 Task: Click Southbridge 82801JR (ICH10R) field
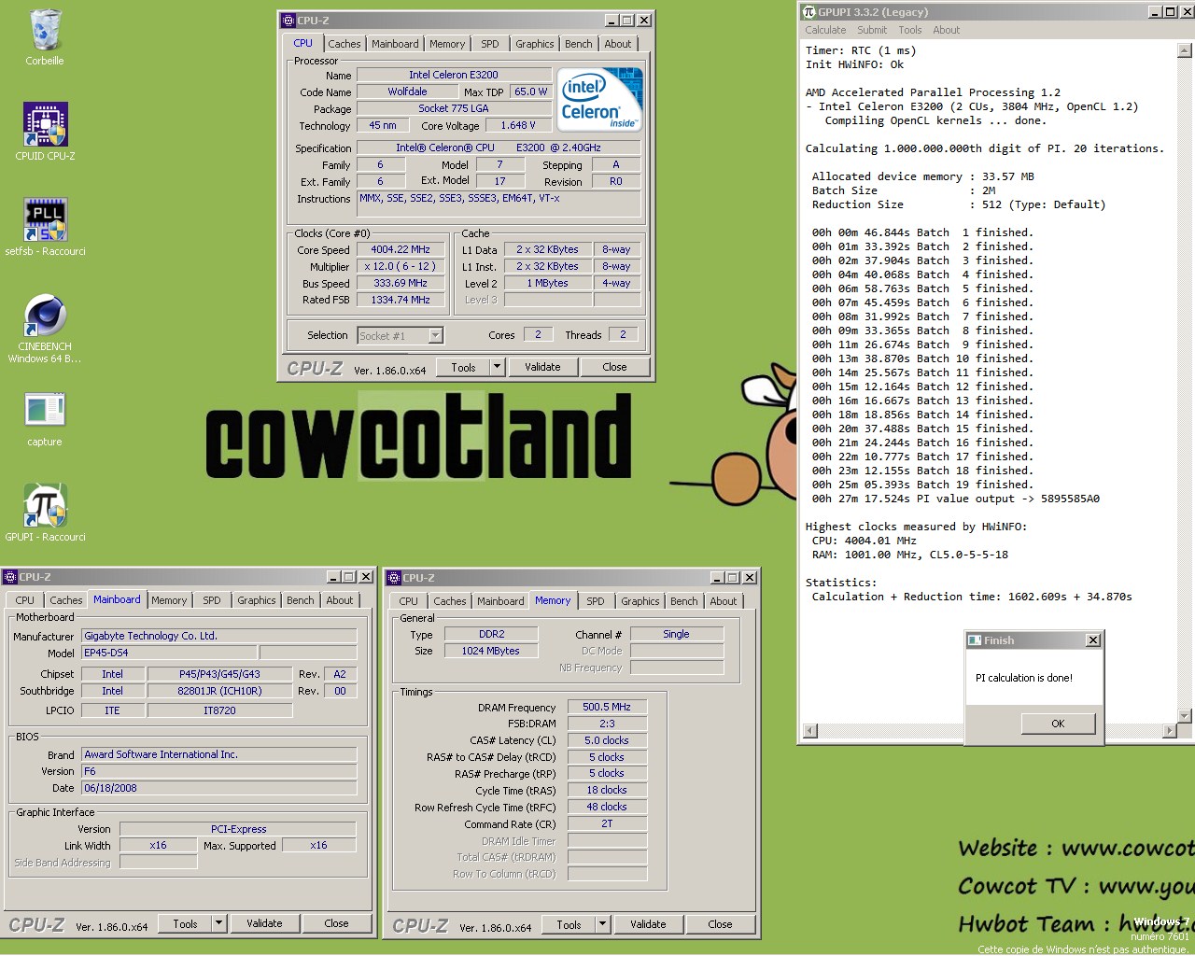click(219, 691)
